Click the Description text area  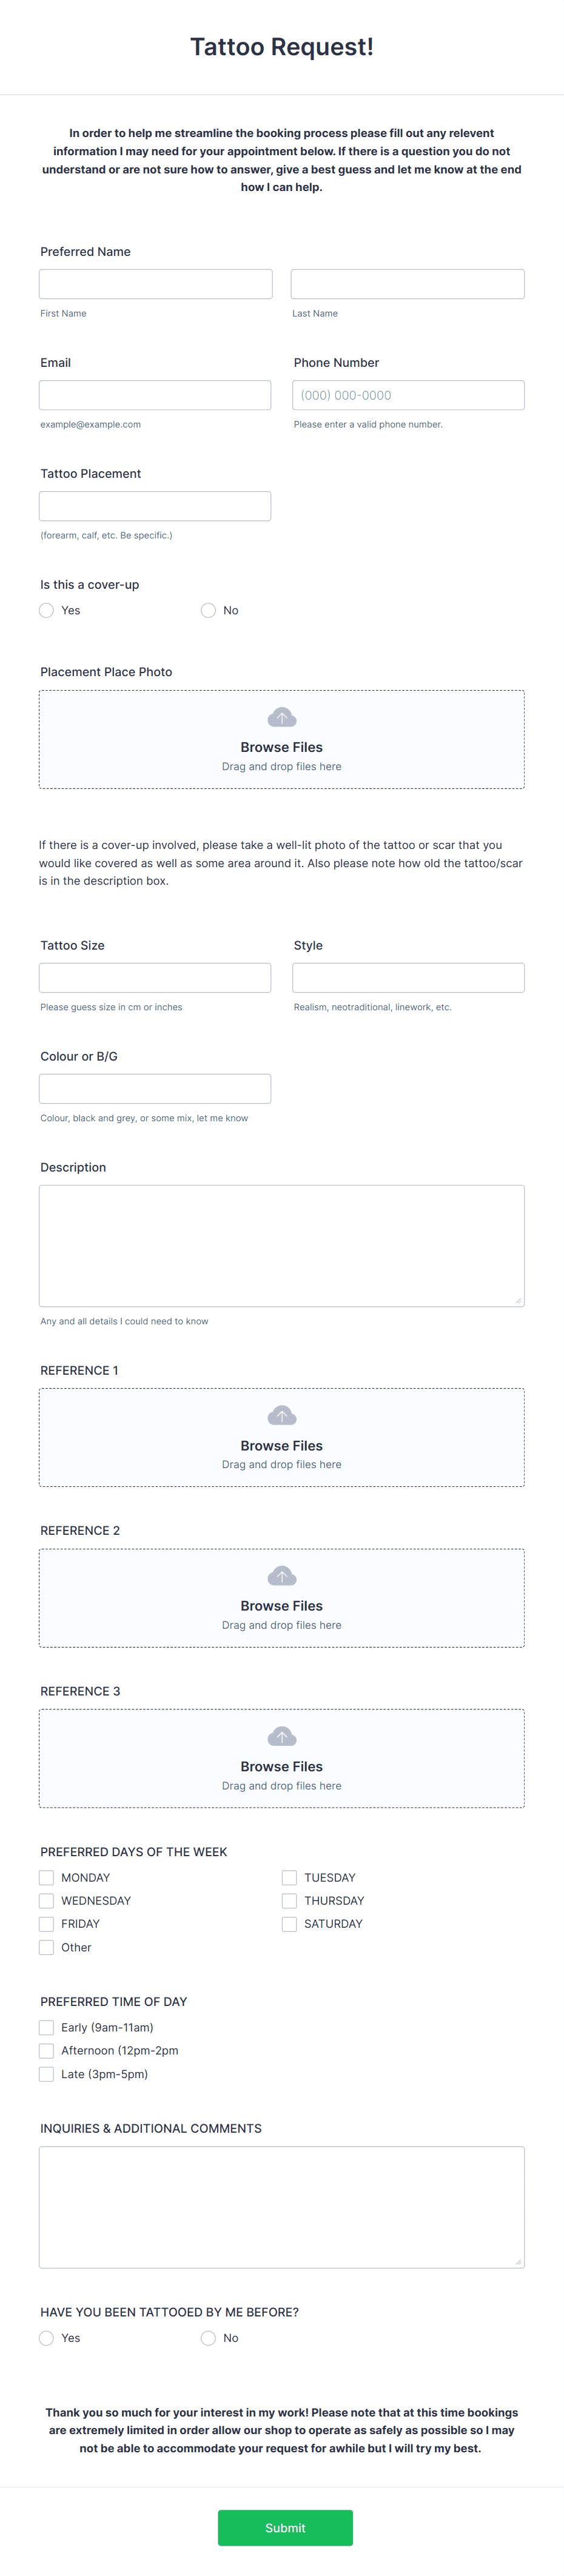click(282, 1246)
